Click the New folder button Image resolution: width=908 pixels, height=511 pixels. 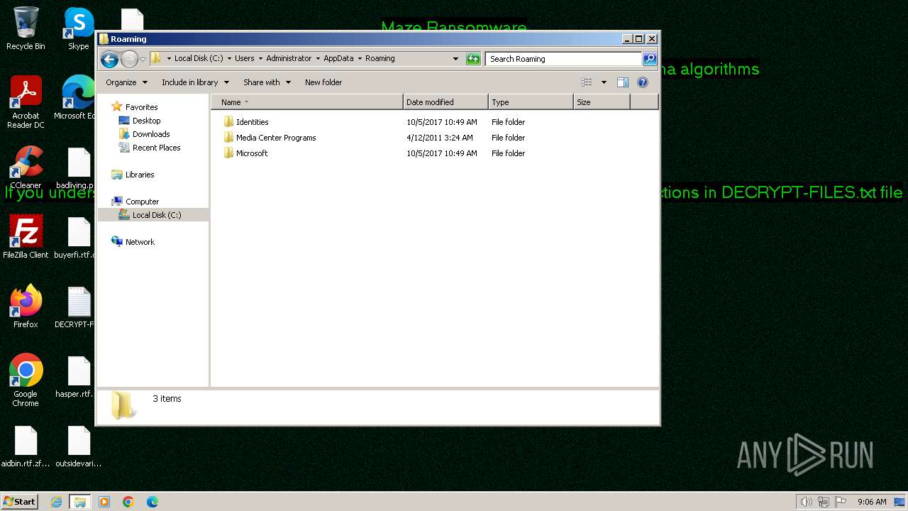tap(323, 82)
